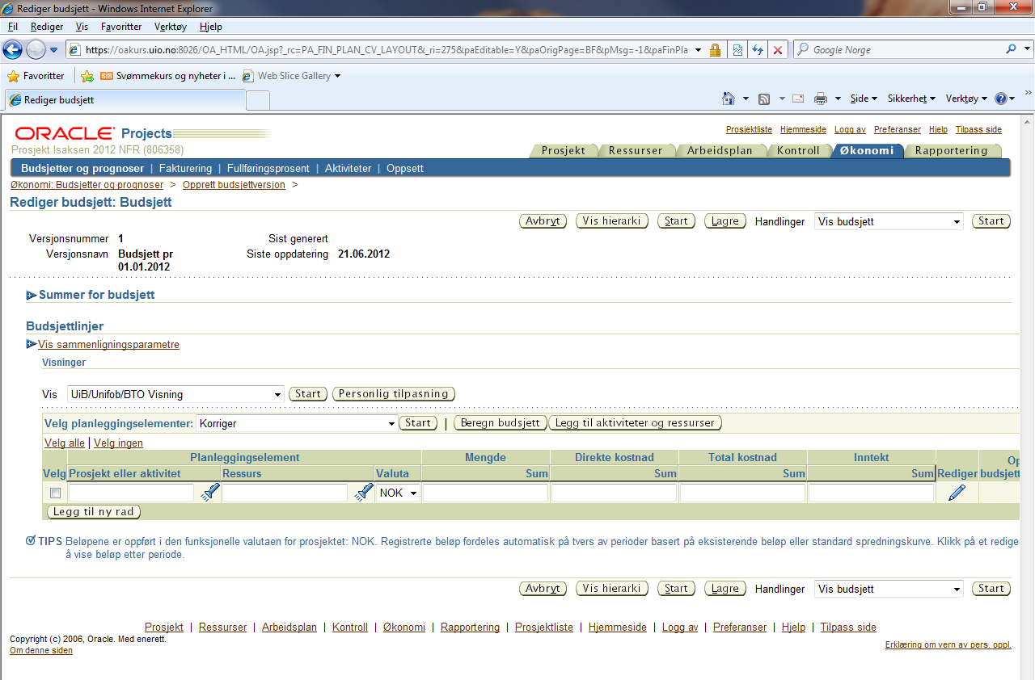1035x680 pixels.
Task: Click the Velg ingen link
Action: point(118,443)
